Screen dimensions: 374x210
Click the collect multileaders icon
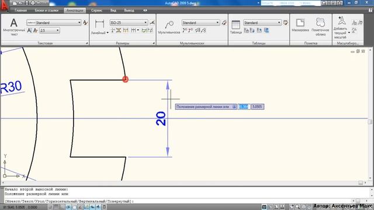click(203, 30)
